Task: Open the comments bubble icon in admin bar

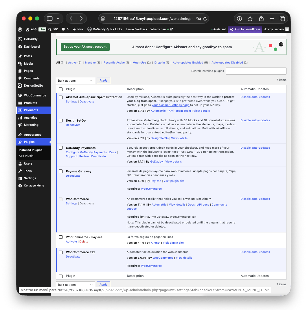Action: tap(63, 29)
